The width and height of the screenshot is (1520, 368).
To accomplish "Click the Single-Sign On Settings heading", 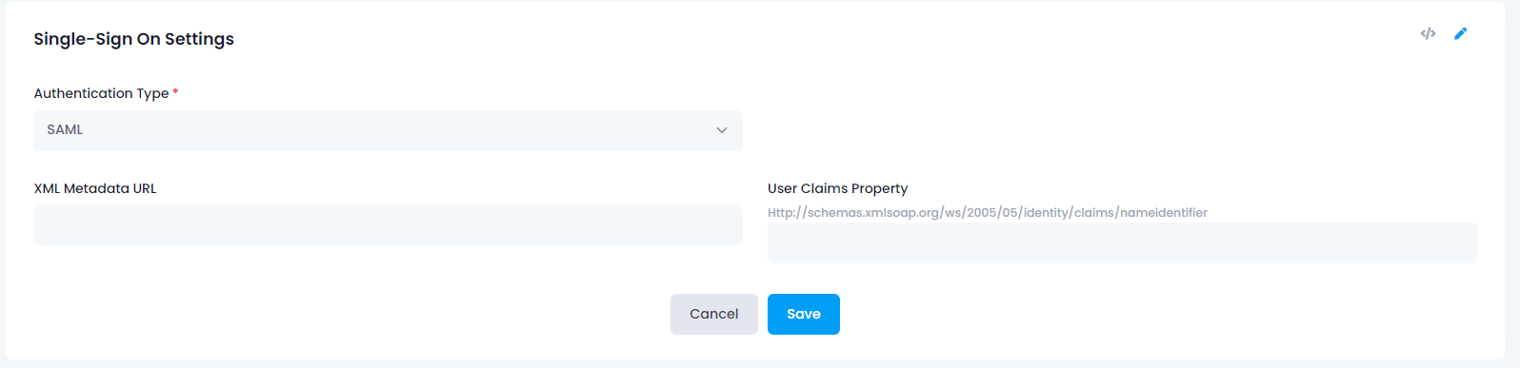I will (134, 39).
